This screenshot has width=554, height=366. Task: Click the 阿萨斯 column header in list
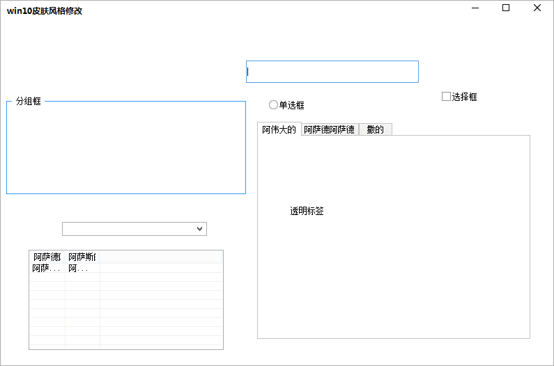click(82, 257)
